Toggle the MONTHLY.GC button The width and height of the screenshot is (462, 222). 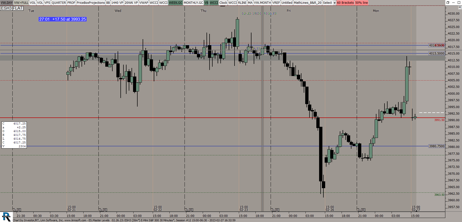pyautogui.click(x=193, y=3)
